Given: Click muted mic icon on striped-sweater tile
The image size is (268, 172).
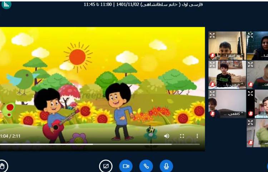Looking at the screenshot, I should coord(251,85).
